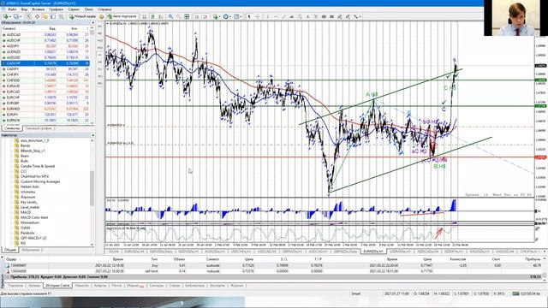Screen dimensions: 548x308
Task: Open Indicators dropdown arrow
Action: click(x=220, y=16)
